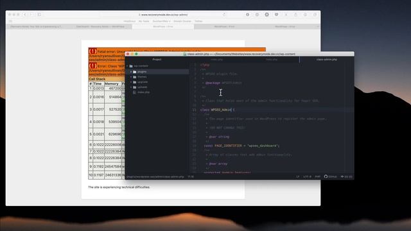Image resolution: width=411 pixels, height=231 pixels.
Task: Open Safari Downloads toolbar icon
Action: [x=286, y=15]
